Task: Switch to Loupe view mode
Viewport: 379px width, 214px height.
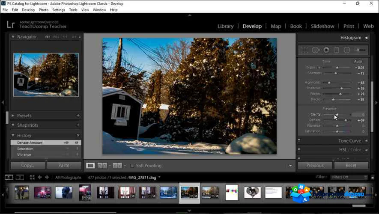Action: tap(90, 166)
